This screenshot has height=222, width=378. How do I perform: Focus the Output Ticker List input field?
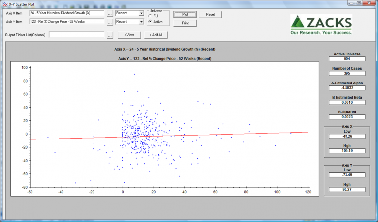(76, 35)
